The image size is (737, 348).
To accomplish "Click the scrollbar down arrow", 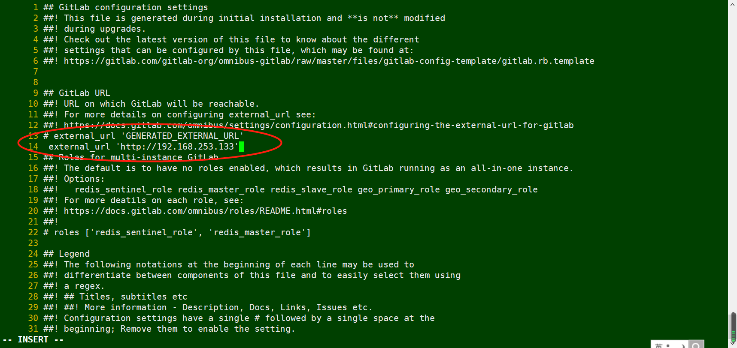I will (x=733, y=343).
